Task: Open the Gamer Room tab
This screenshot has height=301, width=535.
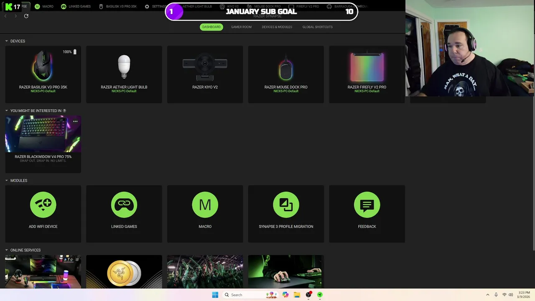Action: pos(241,27)
